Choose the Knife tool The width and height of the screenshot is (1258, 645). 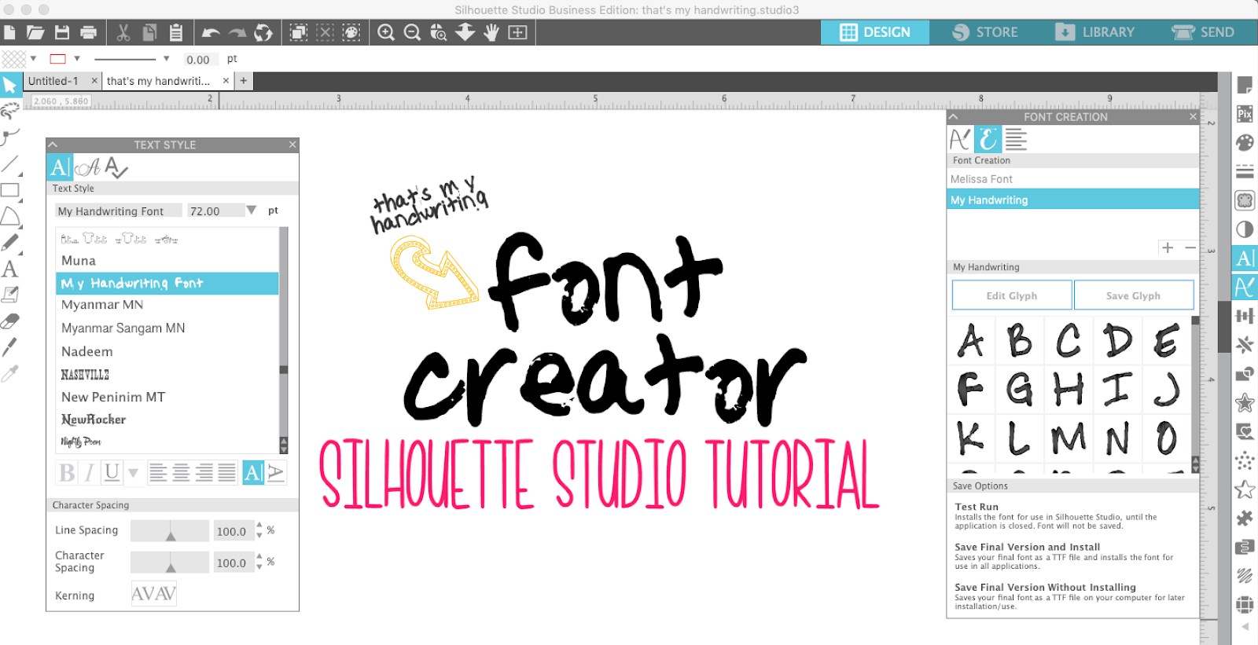(x=9, y=347)
